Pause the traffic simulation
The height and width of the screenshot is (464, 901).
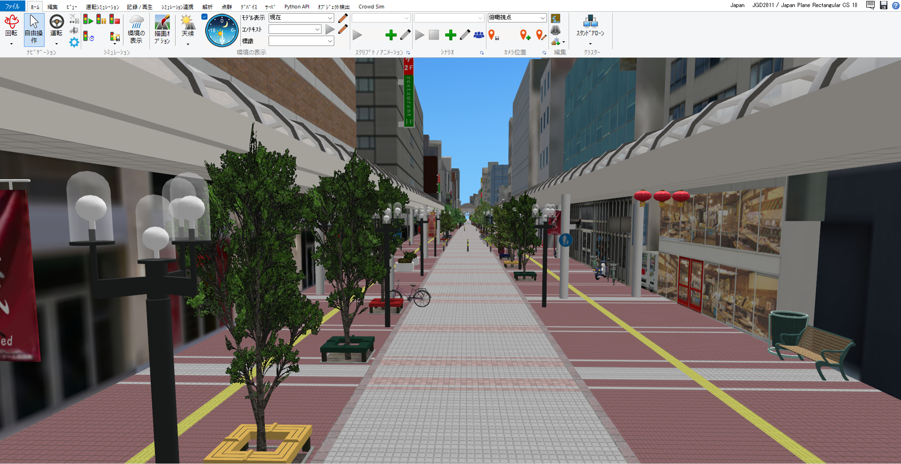(x=101, y=20)
